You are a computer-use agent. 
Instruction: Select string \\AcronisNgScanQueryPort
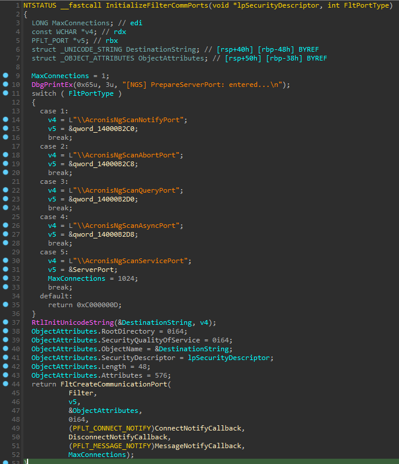(x=126, y=190)
